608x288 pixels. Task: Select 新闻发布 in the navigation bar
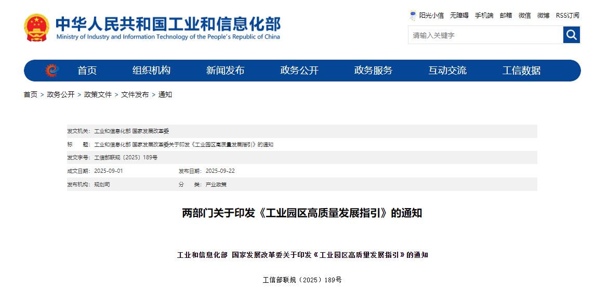(225, 71)
